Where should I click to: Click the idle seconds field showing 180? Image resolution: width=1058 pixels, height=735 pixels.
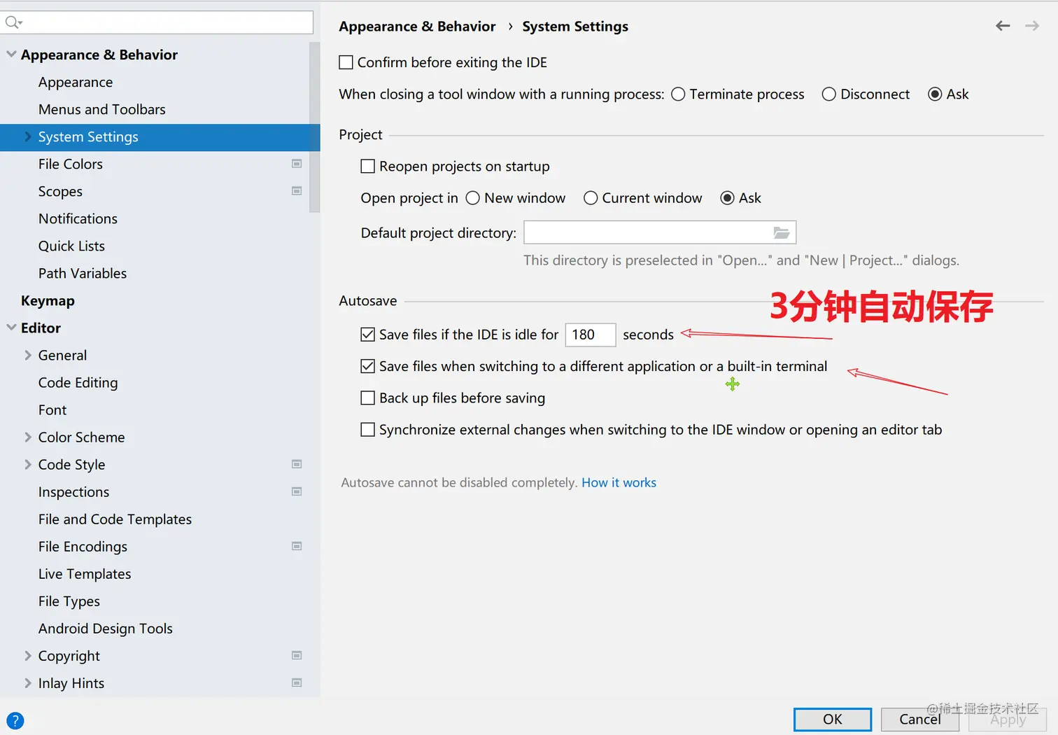(591, 335)
